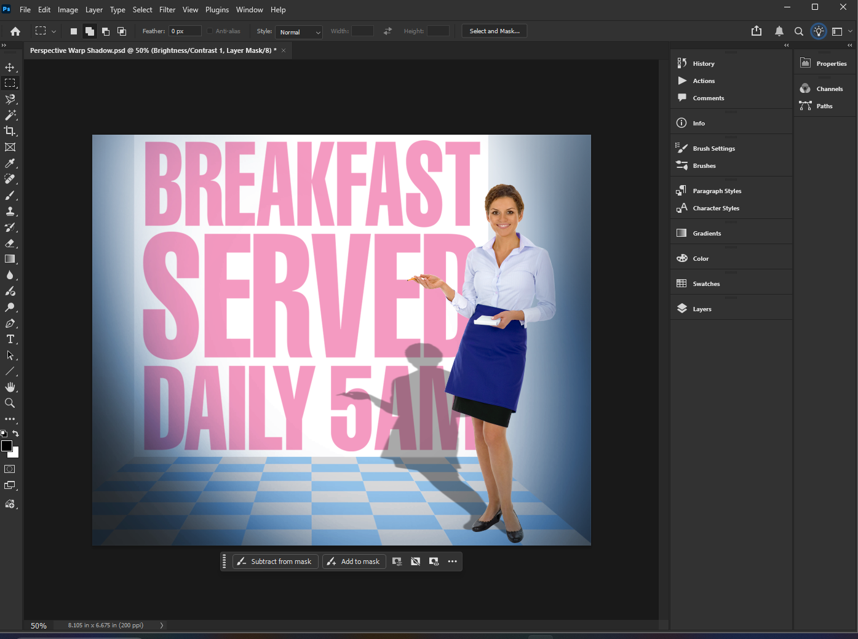Select the Crop tool
The image size is (858, 639).
click(10, 131)
